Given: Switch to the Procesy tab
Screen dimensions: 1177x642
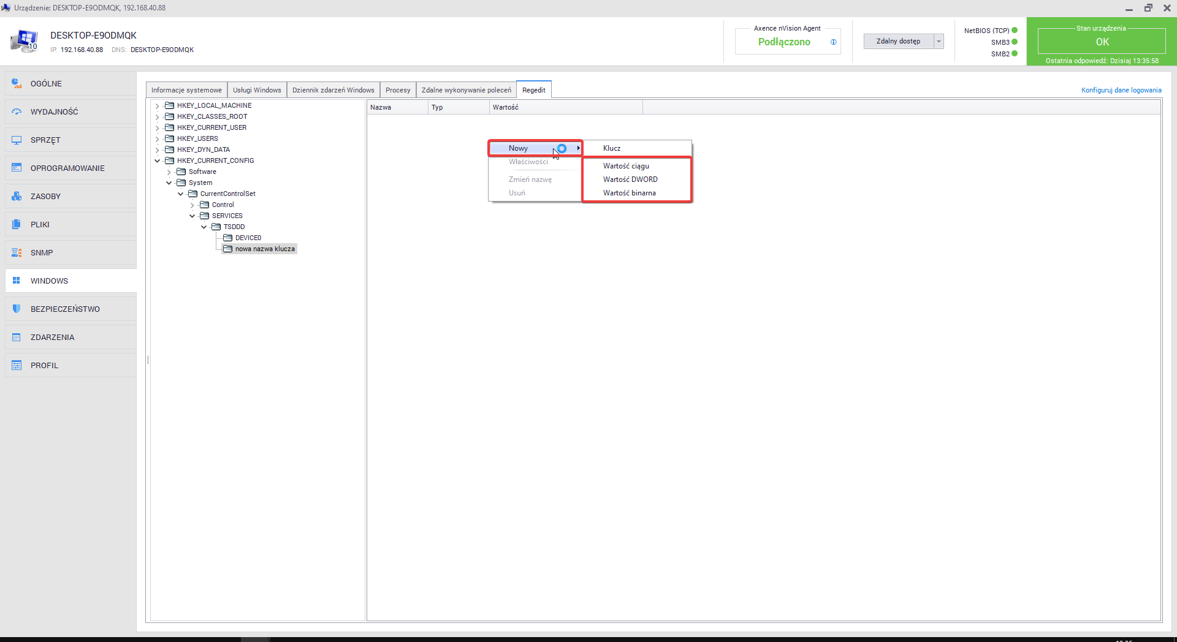Looking at the screenshot, I should 398,90.
